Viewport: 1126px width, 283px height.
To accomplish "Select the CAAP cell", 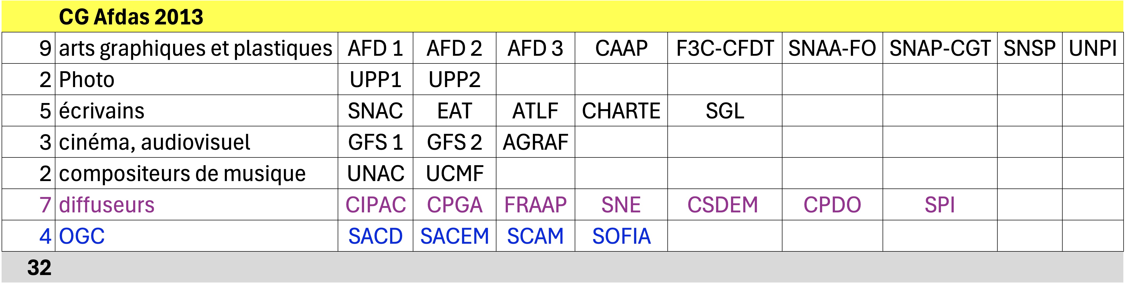I will [621, 48].
